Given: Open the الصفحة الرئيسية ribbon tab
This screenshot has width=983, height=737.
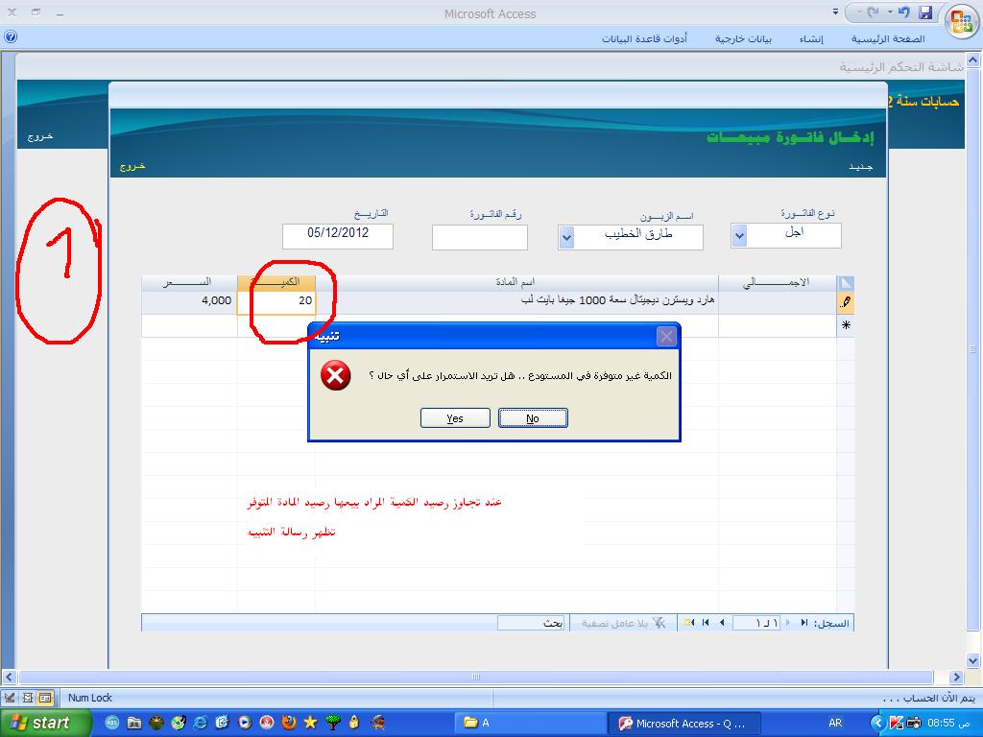Looking at the screenshot, I should pyautogui.click(x=888, y=38).
